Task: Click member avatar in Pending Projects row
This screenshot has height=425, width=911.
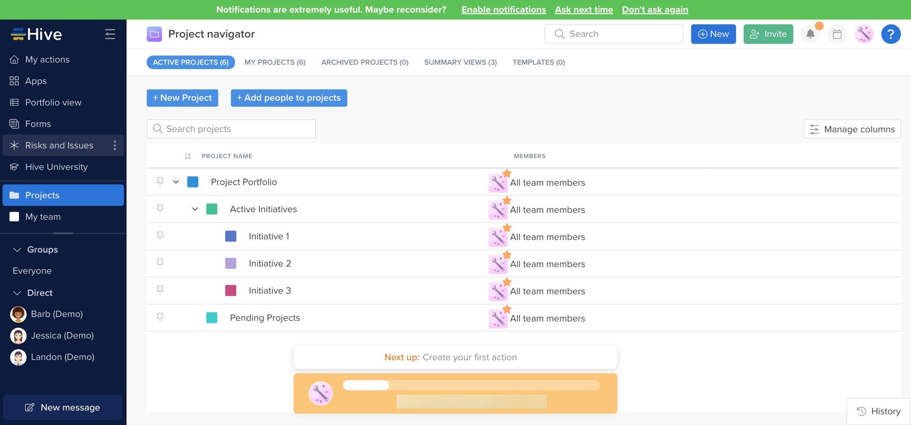Action: point(498,319)
